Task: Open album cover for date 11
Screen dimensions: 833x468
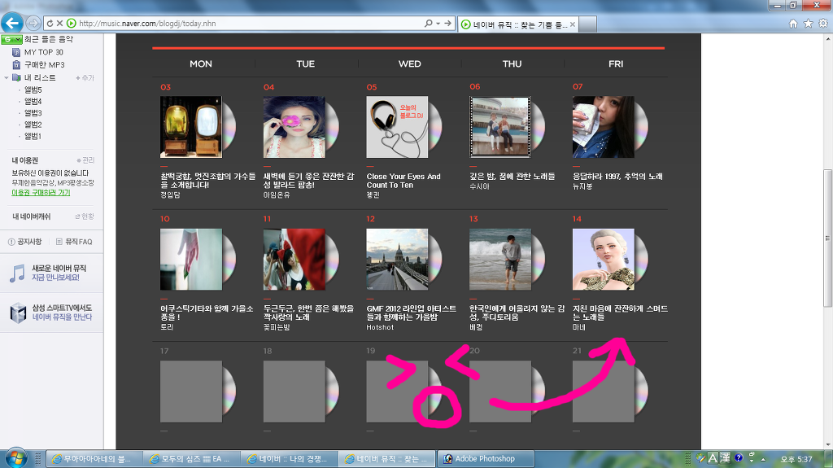Action: 294,260
